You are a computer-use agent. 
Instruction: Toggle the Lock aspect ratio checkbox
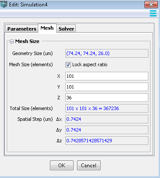68,64
